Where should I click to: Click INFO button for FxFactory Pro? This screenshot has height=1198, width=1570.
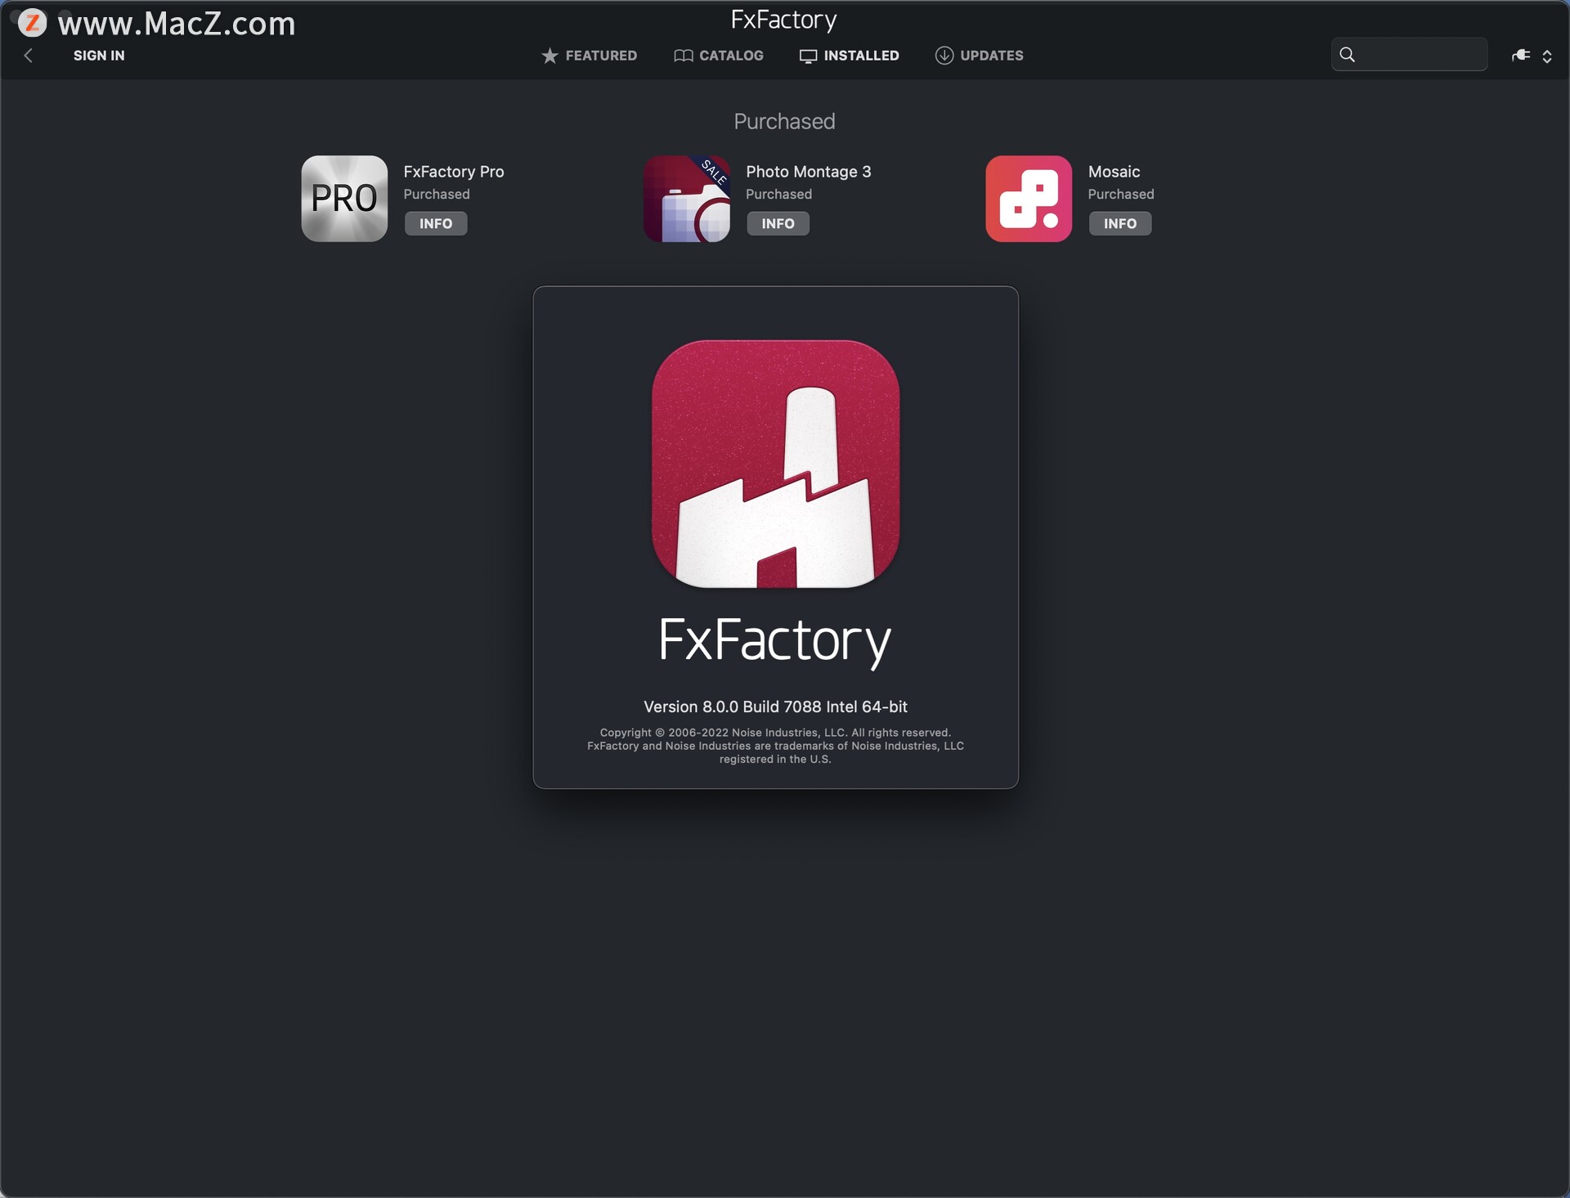(x=436, y=223)
